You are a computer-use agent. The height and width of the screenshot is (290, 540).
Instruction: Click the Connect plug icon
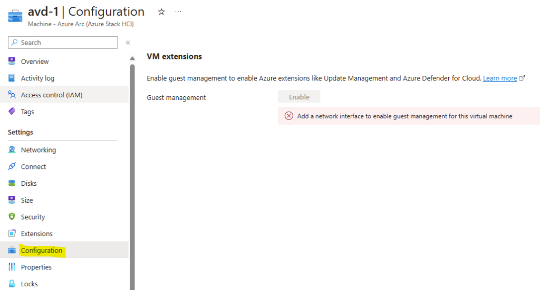(12, 166)
